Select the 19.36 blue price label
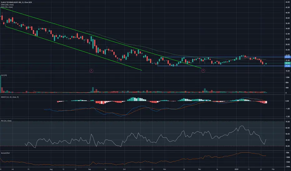 point(288,66)
